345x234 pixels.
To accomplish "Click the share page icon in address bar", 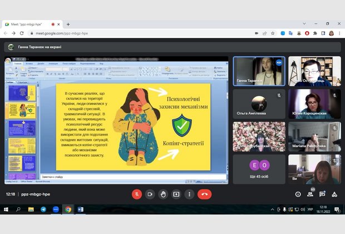I will tap(264, 33).
